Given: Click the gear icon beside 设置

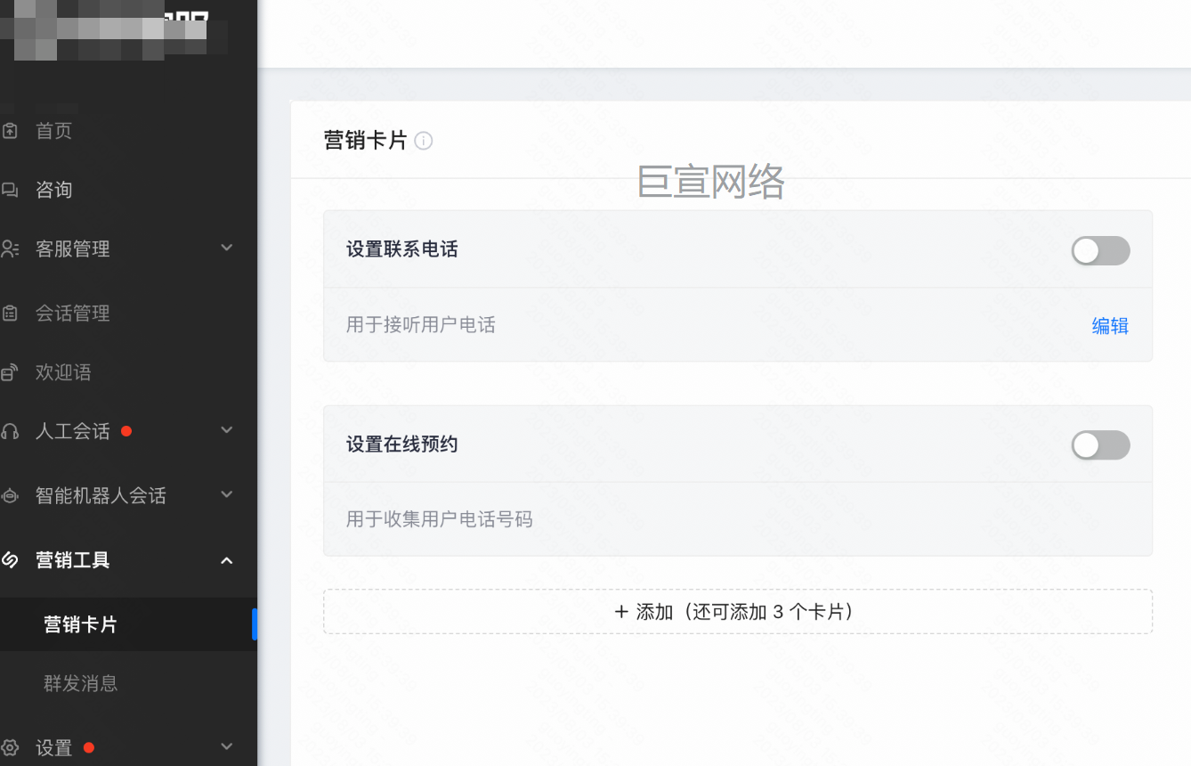Looking at the screenshot, I should (10, 747).
